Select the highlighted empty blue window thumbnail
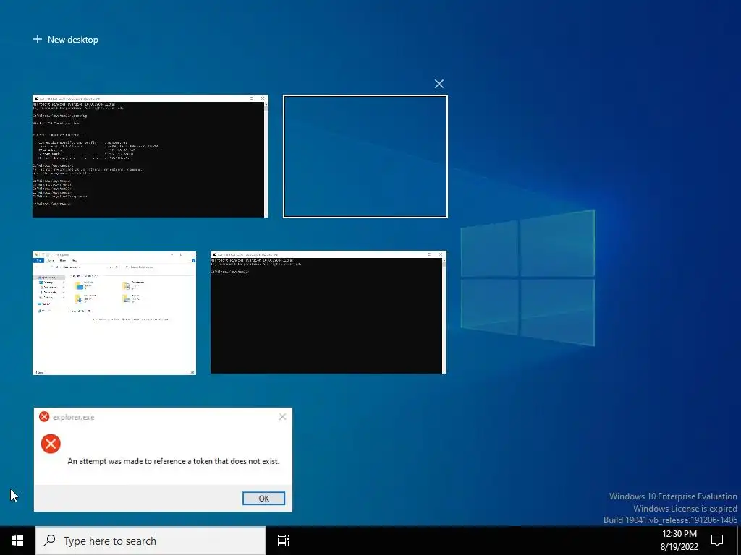The height and width of the screenshot is (555, 741). [365, 157]
